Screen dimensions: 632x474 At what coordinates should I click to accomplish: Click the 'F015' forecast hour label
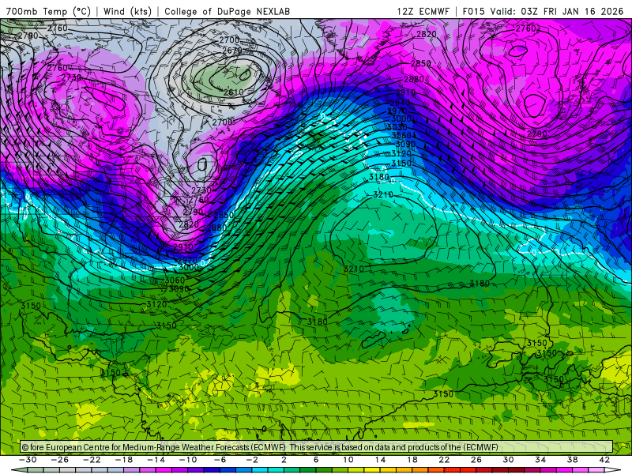(473, 11)
